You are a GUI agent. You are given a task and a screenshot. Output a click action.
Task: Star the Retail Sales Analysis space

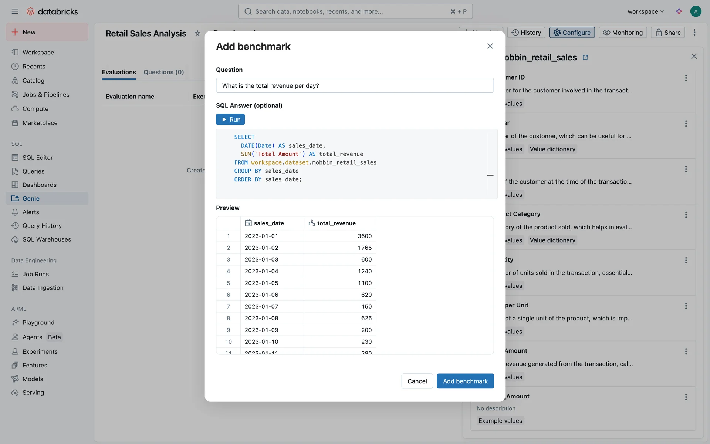(197, 33)
